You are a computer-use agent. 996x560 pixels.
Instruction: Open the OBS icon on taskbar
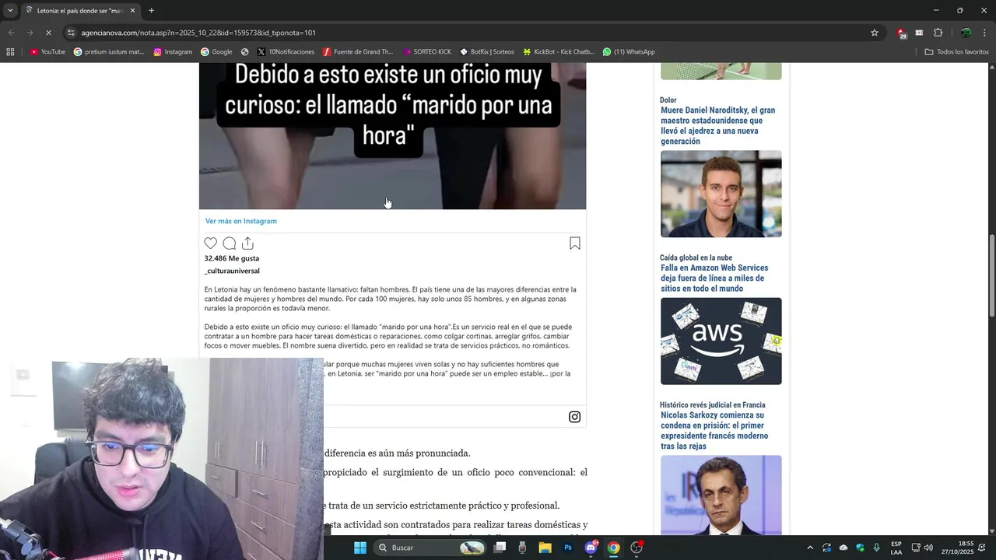pos(637,548)
